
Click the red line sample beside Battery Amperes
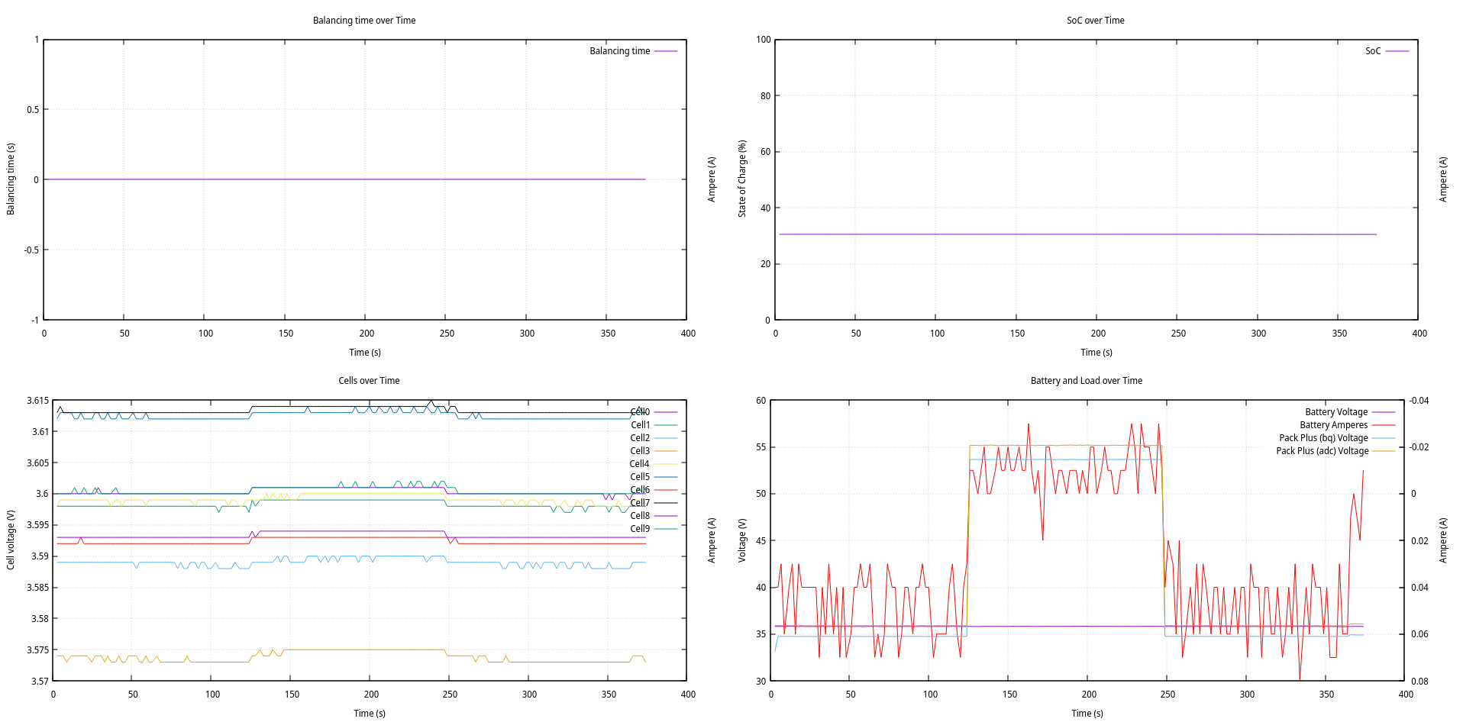click(x=1384, y=425)
